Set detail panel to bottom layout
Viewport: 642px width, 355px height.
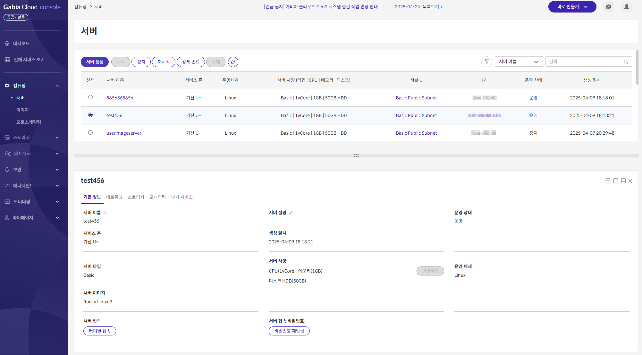tap(623, 181)
